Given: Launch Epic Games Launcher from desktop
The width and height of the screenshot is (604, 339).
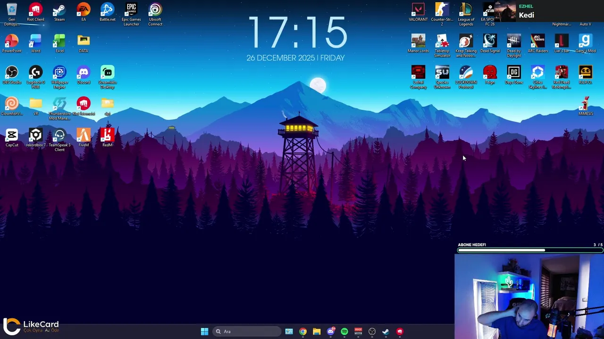Looking at the screenshot, I should tap(131, 14).
